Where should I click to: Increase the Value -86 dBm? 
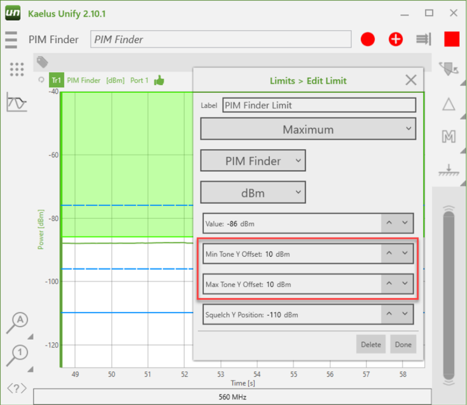coord(389,223)
